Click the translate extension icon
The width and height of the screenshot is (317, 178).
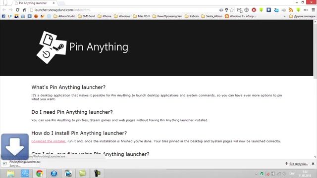point(276,10)
